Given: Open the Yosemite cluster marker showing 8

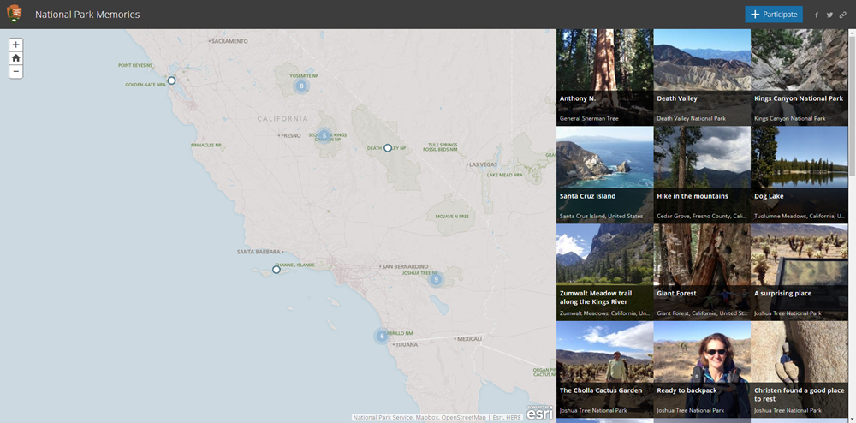Looking at the screenshot, I should tap(301, 86).
